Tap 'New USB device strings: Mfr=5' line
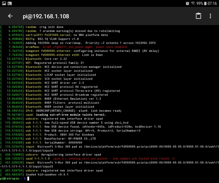 click(x=70, y=131)
